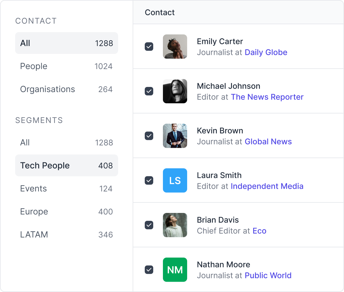Viewport: 344px width, 292px height.
Task: Click Kevin Brown's profile picture
Action: point(175,136)
